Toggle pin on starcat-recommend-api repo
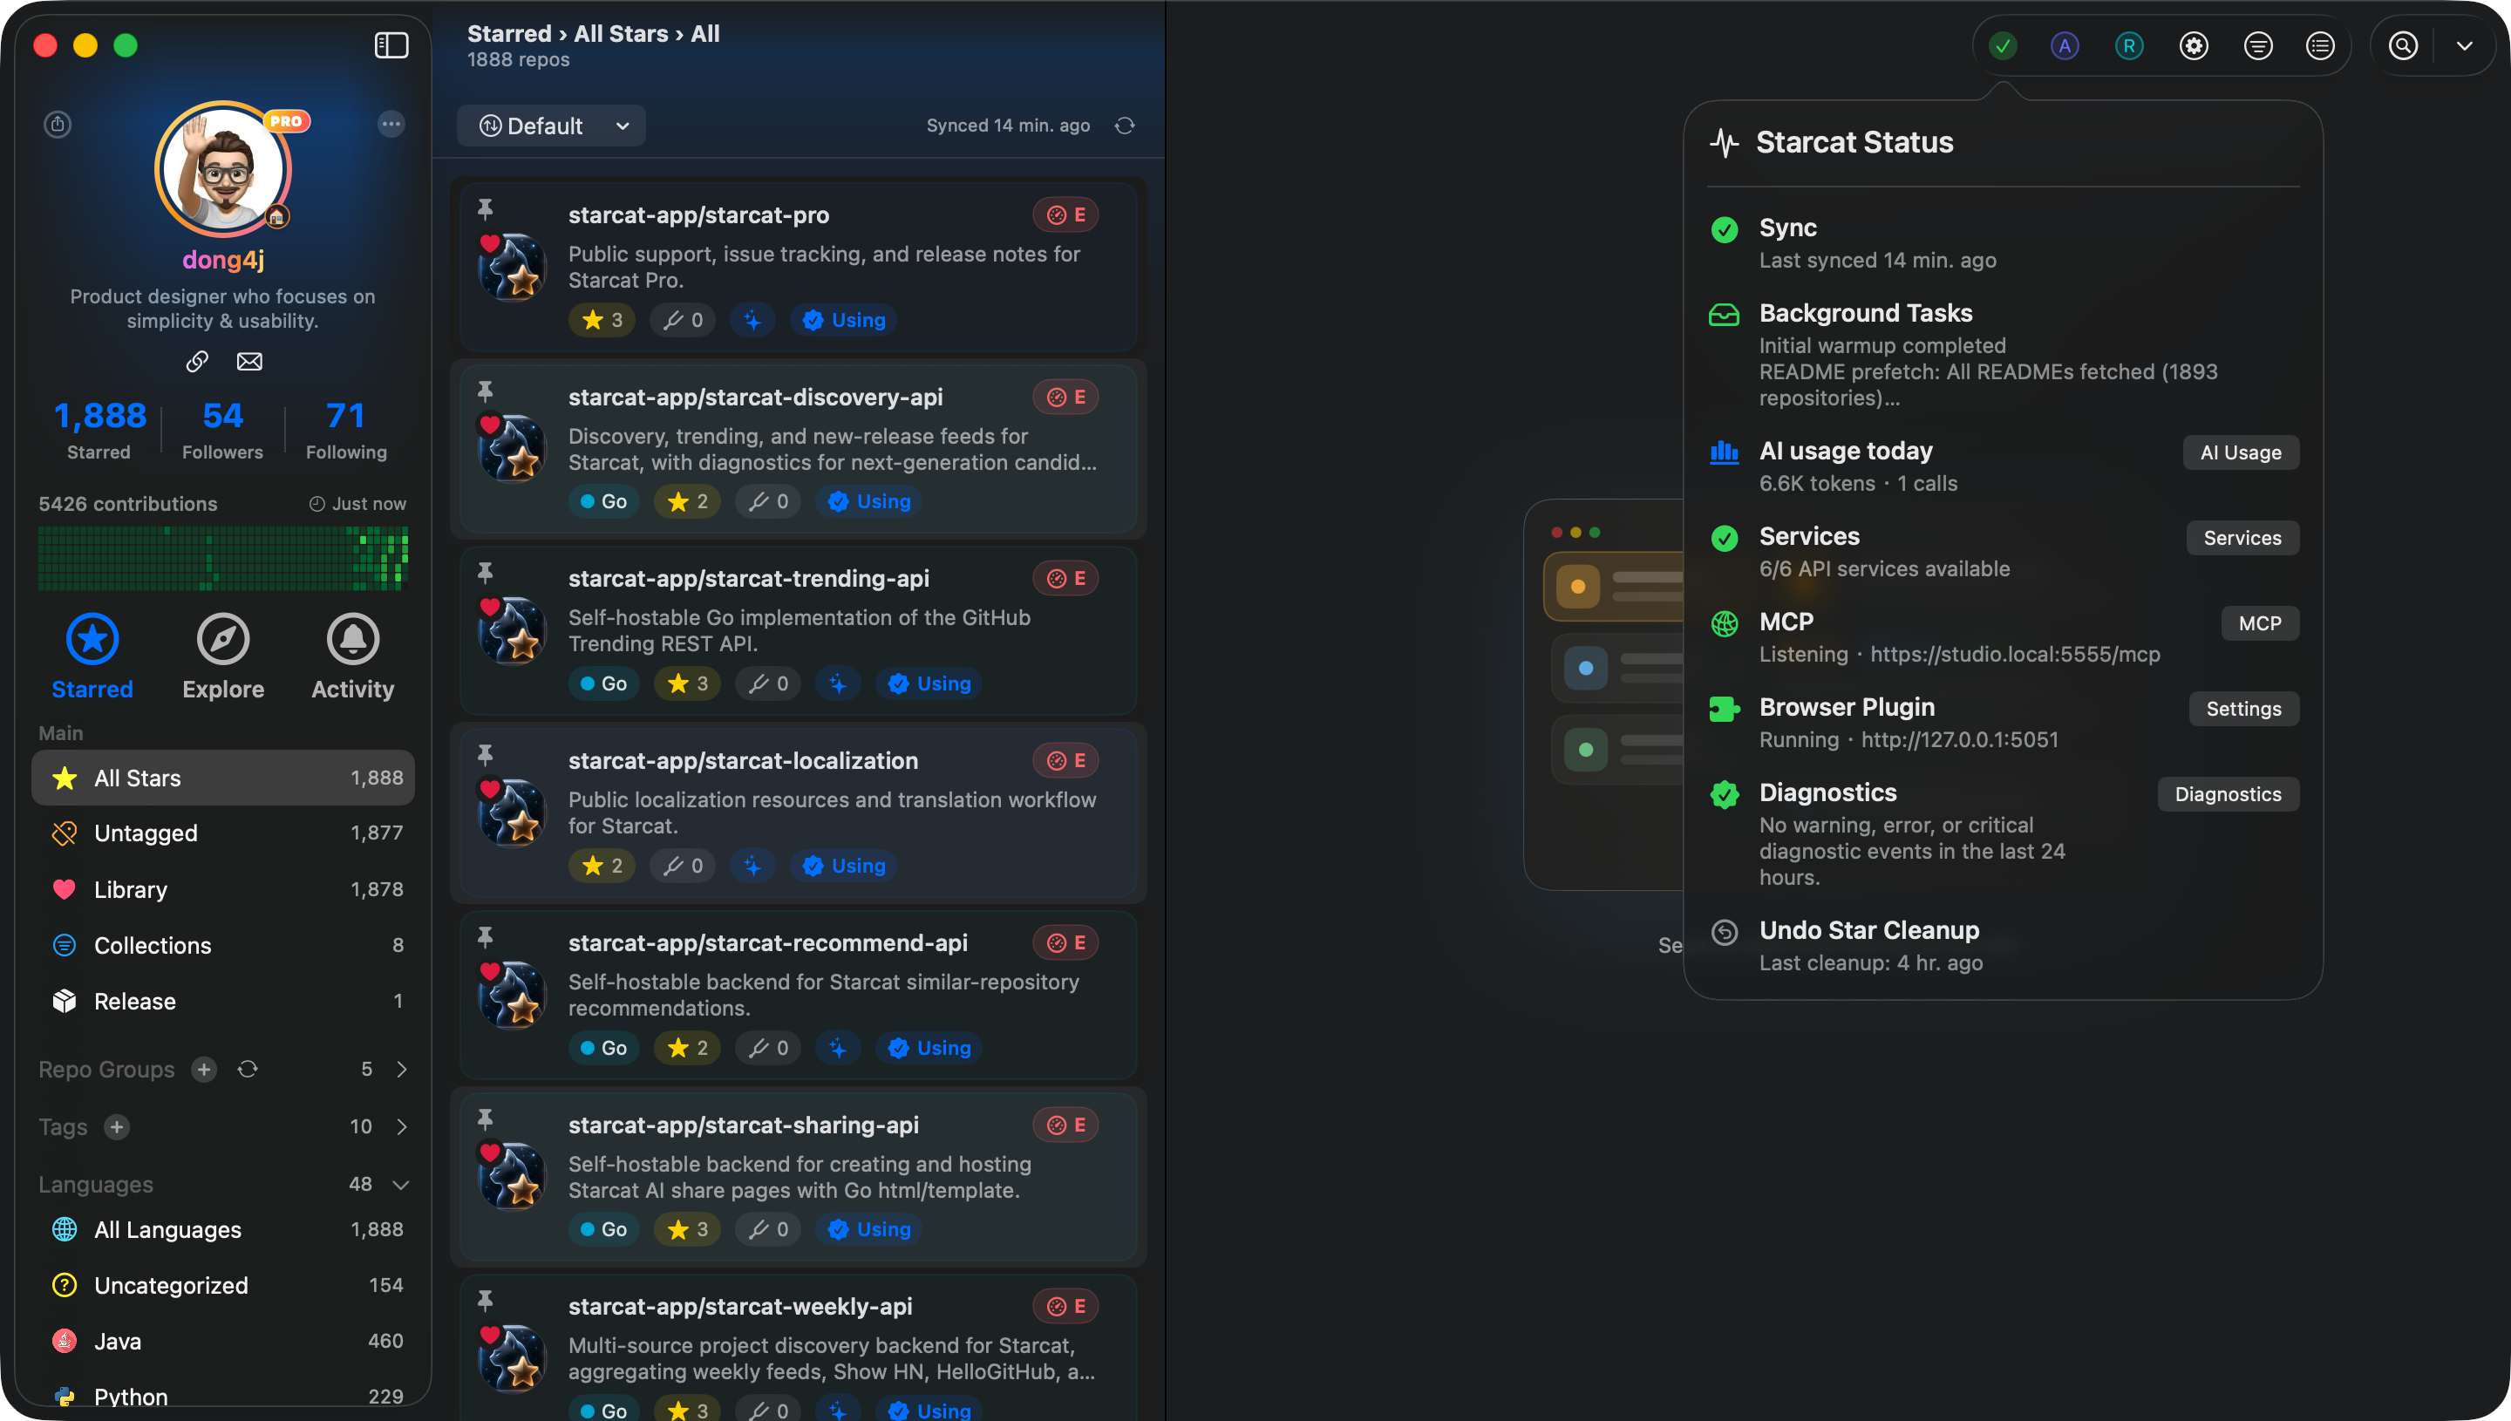Image resolution: width=2511 pixels, height=1421 pixels. tap(485, 938)
